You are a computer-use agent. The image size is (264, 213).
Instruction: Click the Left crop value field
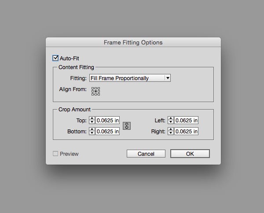186,120
